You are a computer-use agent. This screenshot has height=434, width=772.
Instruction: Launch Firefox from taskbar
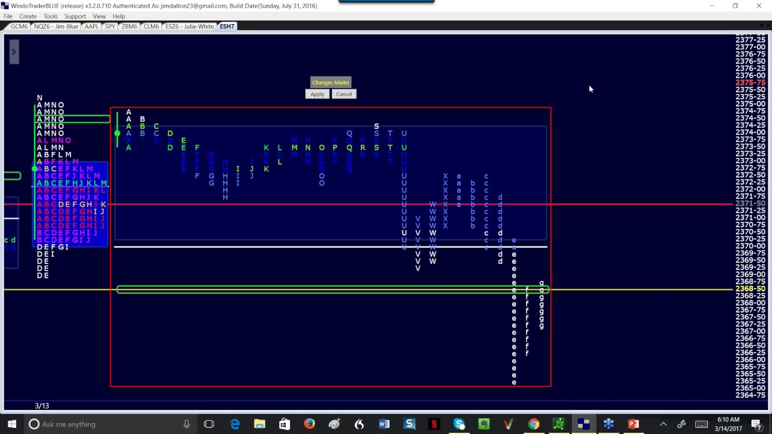click(309, 424)
